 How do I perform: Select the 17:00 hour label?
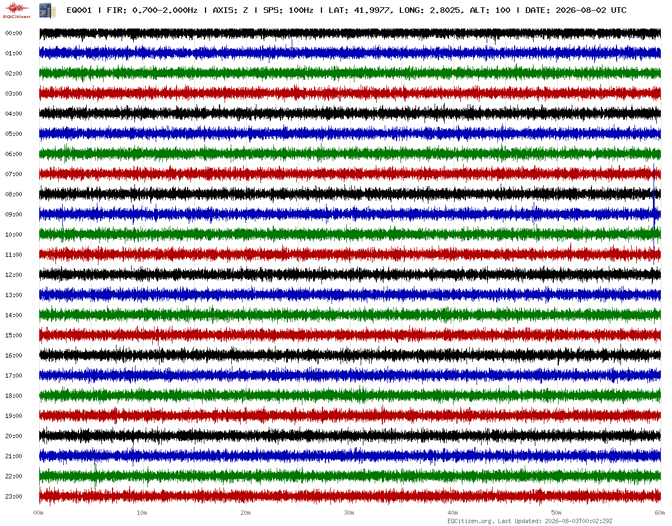click(x=13, y=375)
